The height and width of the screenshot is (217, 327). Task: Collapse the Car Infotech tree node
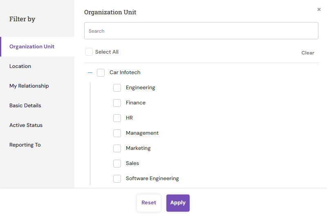[x=90, y=73]
